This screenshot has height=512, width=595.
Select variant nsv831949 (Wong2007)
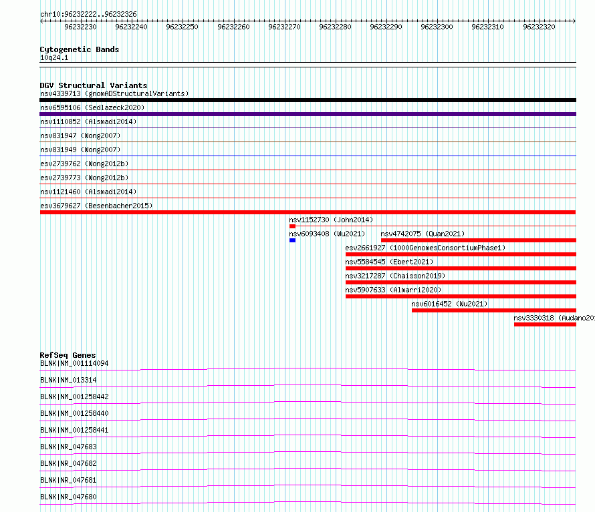(x=80, y=150)
